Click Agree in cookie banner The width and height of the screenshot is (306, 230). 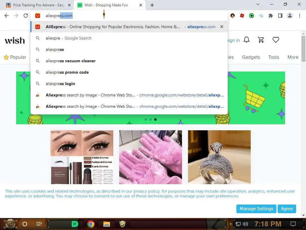point(287,209)
